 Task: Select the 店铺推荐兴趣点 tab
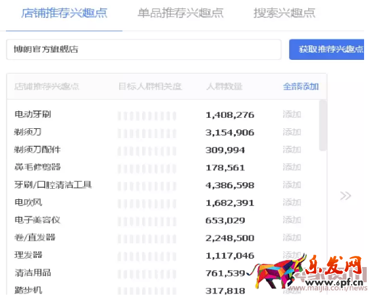coord(64,13)
